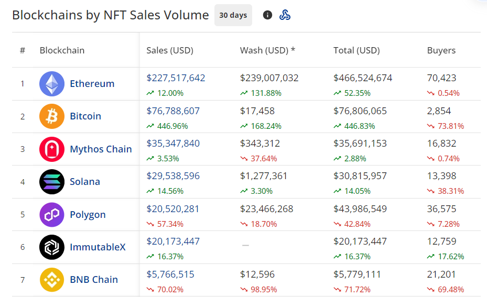
Task: Click the Blockchain column header
Action: 62,51
